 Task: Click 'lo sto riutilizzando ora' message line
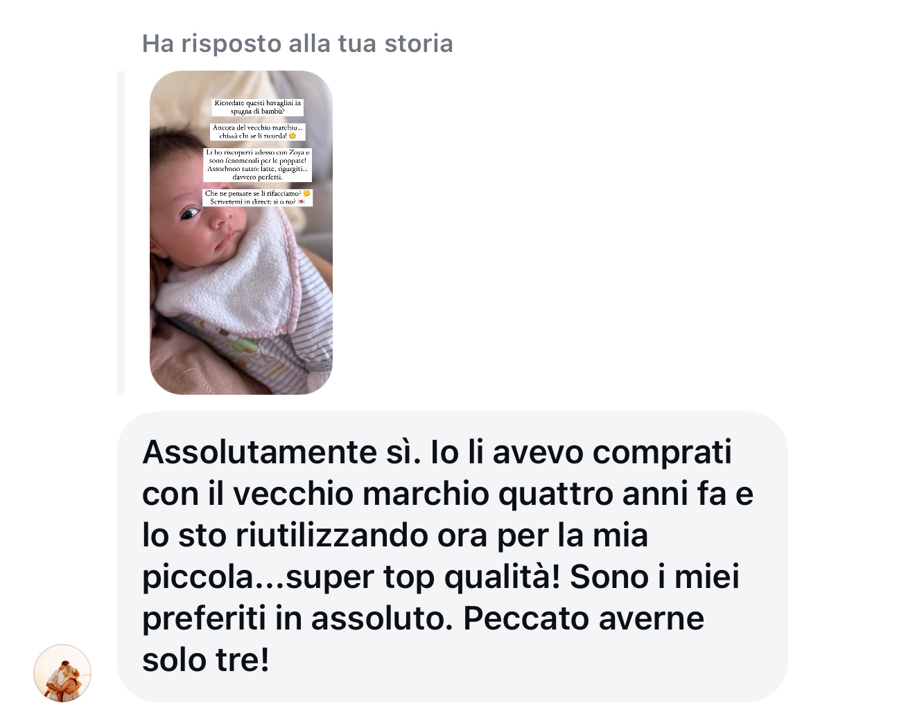click(314, 535)
